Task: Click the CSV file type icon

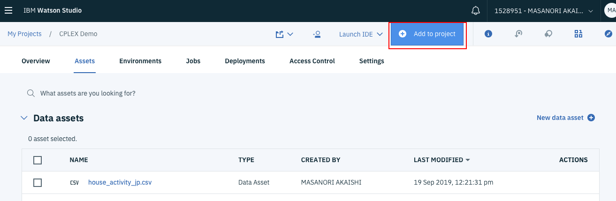Action: tap(74, 183)
